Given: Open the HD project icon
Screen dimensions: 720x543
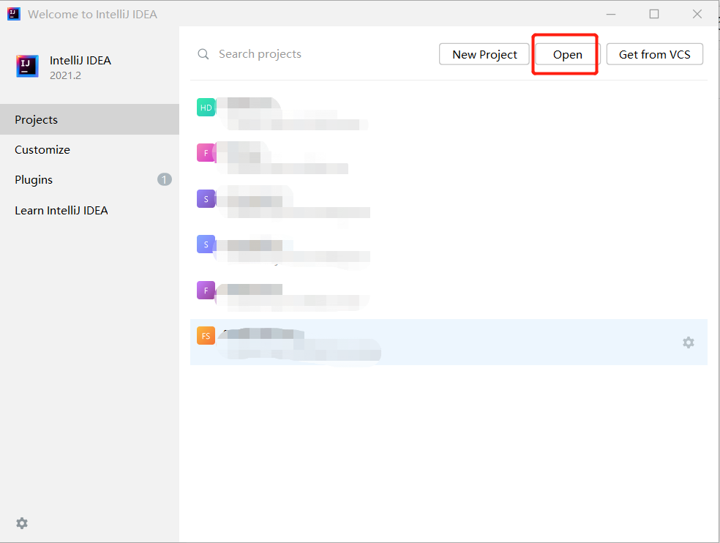Looking at the screenshot, I should pyautogui.click(x=206, y=108).
